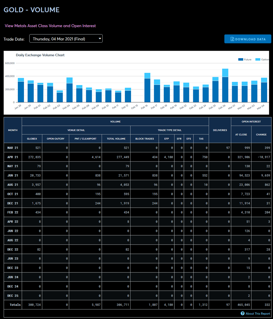
Task: Click the 11,914 at close value
Action: point(245,203)
